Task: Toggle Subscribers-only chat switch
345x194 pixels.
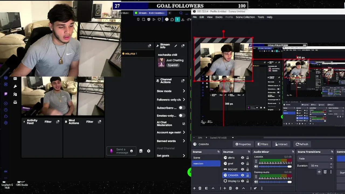Action: pyautogui.click(x=182, y=108)
